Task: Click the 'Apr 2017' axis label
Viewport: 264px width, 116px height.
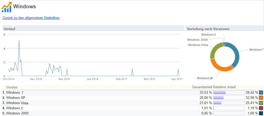Action: click(x=177, y=79)
